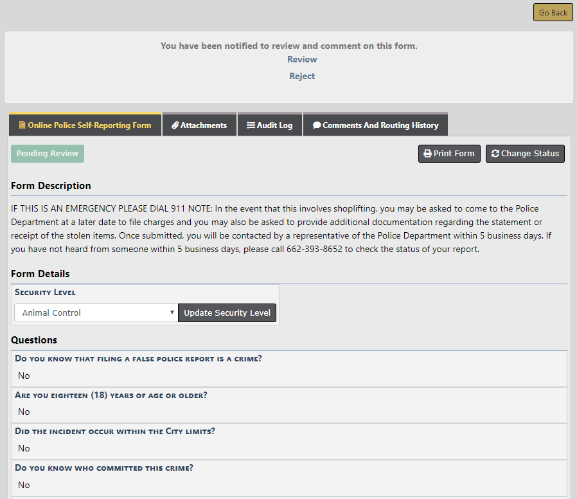Click the refresh arrows icon in Change Status
This screenshot has height=499, width=577.
coord(495,154)
